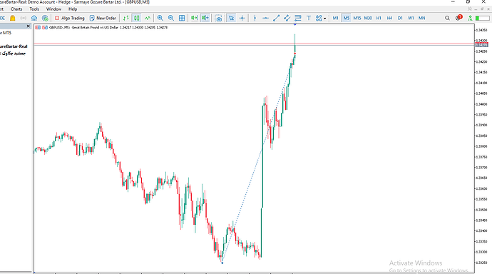
Task: Click the globe with play badge icon
Action: pos(45,19)
